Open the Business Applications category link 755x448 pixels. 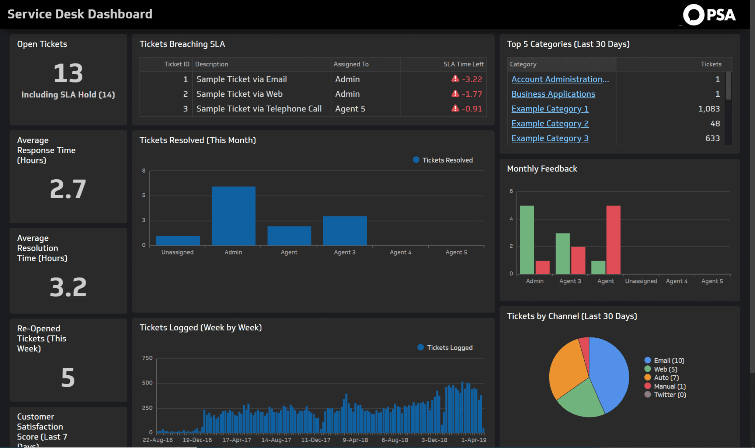coord(553,94)
